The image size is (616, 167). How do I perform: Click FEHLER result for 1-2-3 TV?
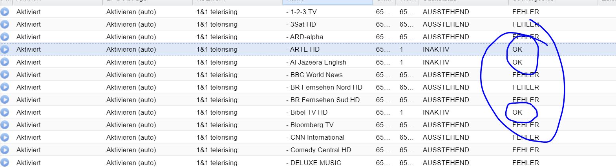pos(525,12)
